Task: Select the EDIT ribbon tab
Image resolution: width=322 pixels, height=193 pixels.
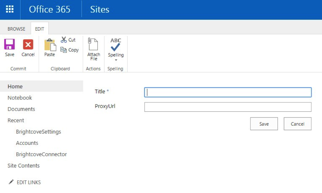Action: 40,29
